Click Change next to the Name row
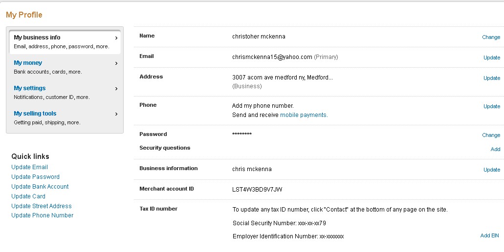This screenshot has height=252, width=504. coord(491,37)
